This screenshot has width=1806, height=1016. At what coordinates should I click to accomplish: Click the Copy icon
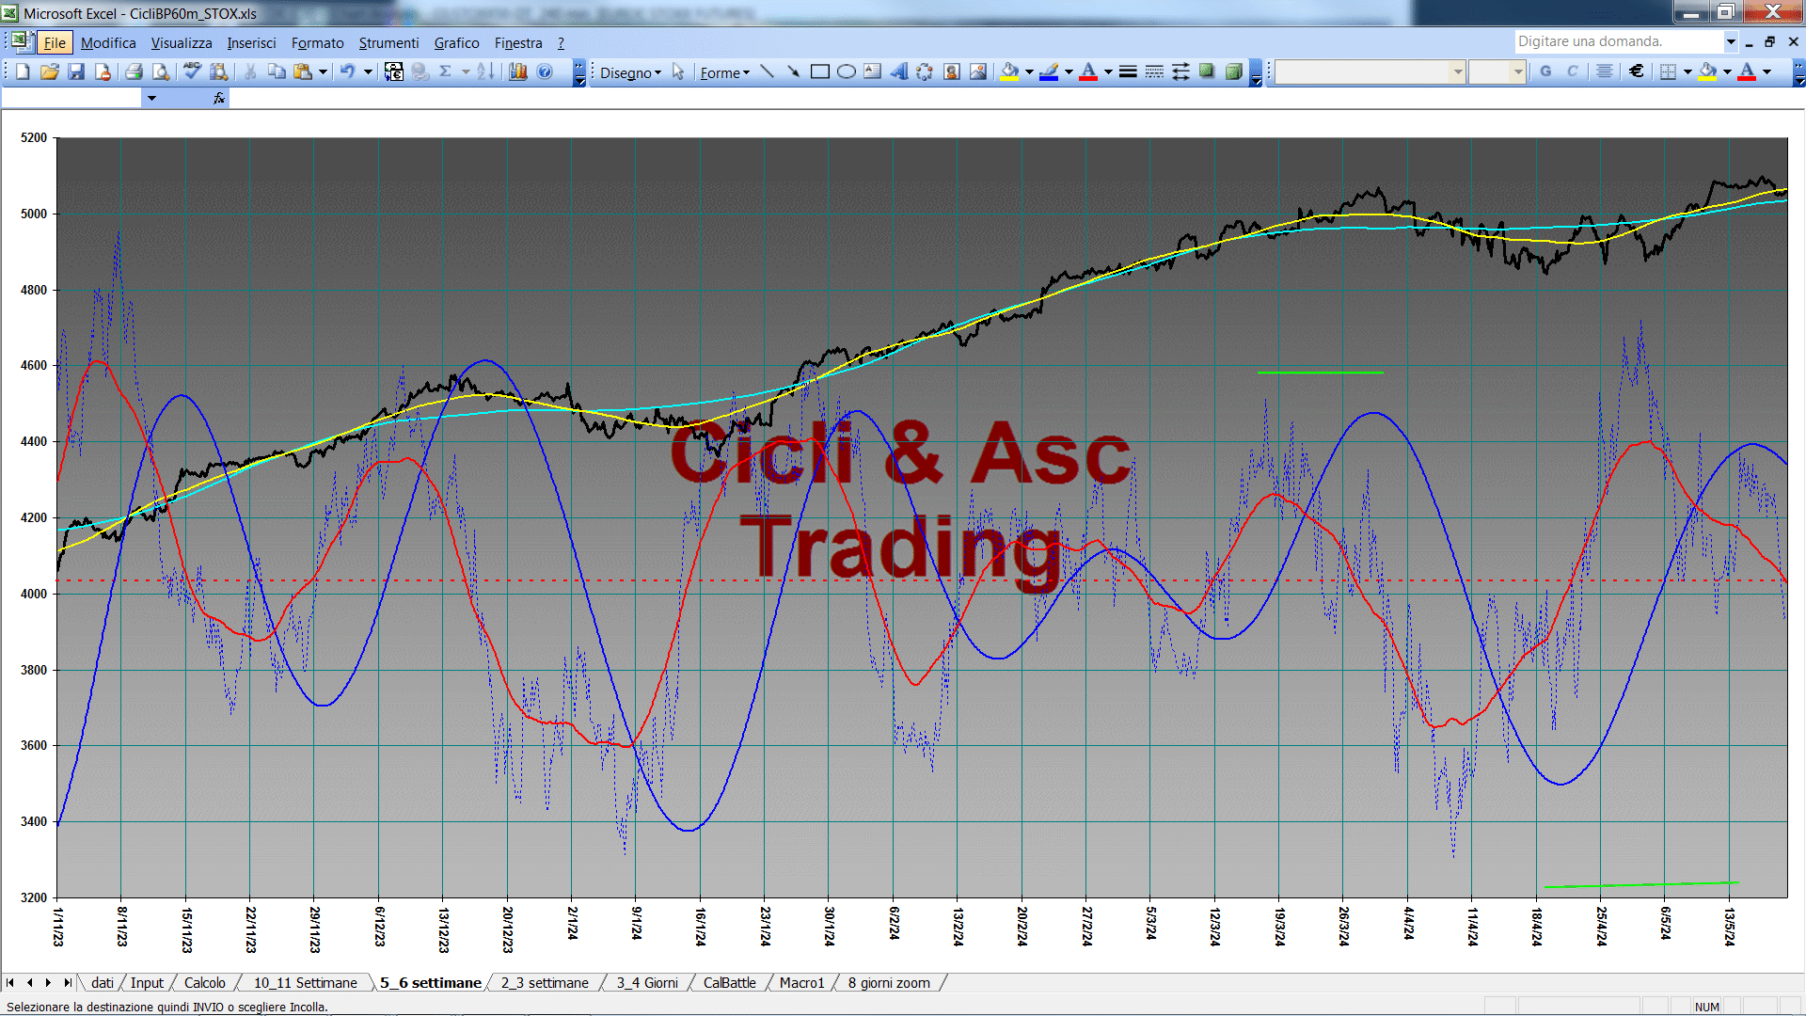pos(277,71)
